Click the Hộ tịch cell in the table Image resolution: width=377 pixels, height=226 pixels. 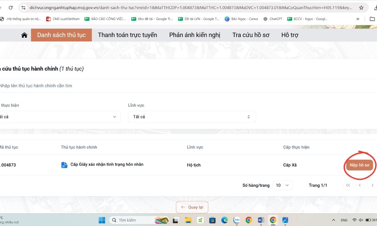click(x=194, y=165)
